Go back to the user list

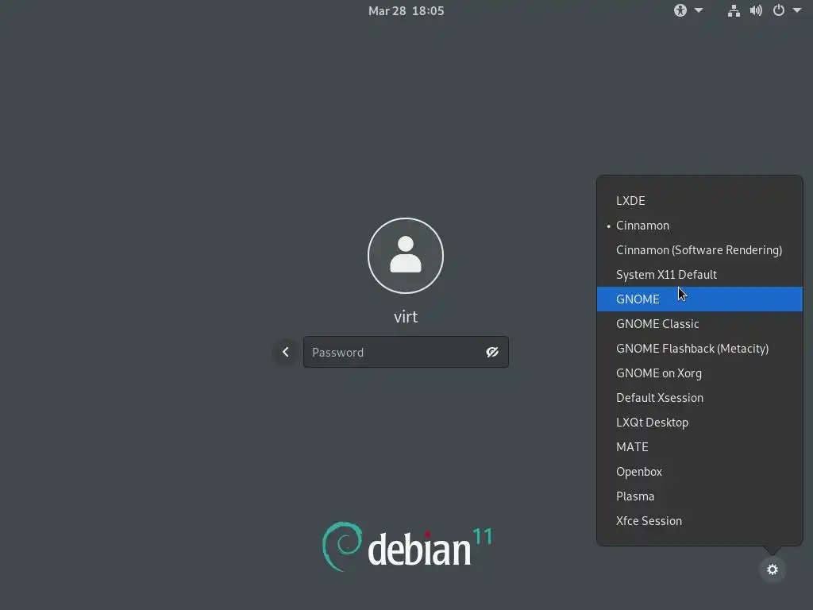click(x=285, y=352)
